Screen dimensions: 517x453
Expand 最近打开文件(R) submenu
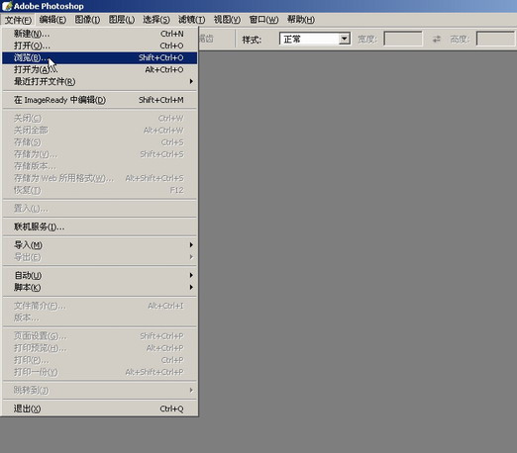(99, 82)
